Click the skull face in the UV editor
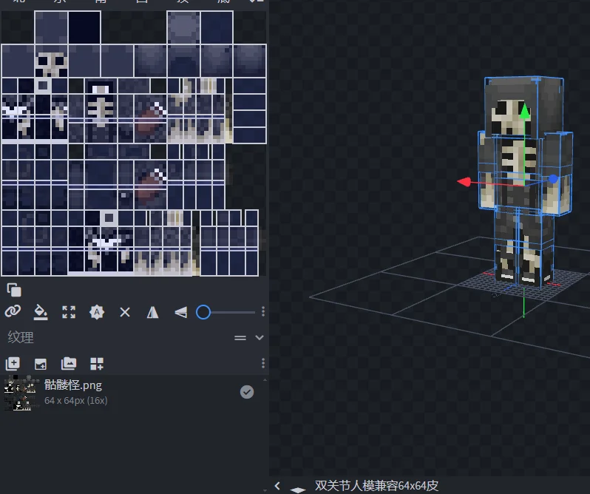Image resolution: width=590 pixels, height=494 pixels. [x=51, y=64]
